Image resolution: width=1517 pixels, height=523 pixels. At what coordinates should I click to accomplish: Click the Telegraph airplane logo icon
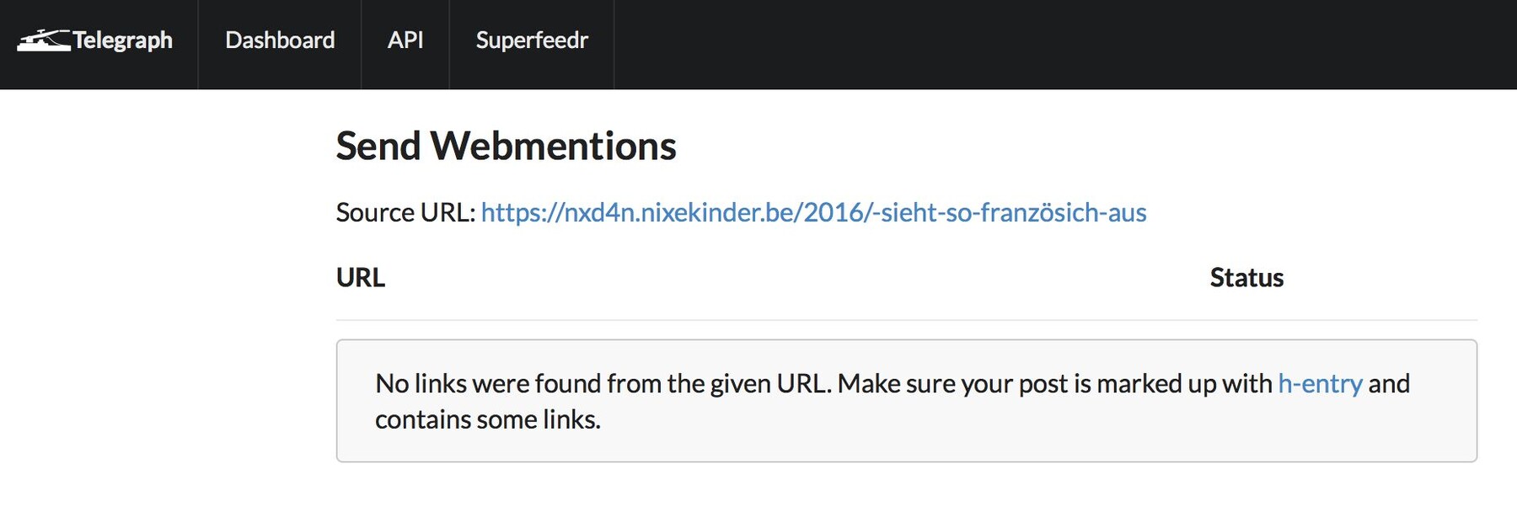pyautogui.click(x=44, y=40)
